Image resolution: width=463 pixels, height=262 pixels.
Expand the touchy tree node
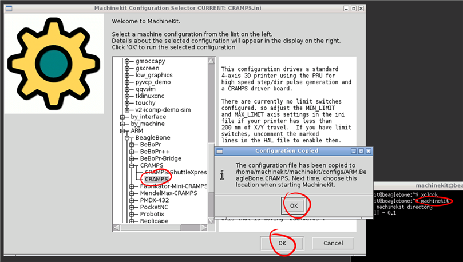(127, 102)
